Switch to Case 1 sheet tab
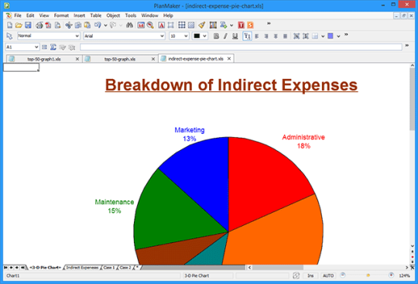 coord(109,268)
